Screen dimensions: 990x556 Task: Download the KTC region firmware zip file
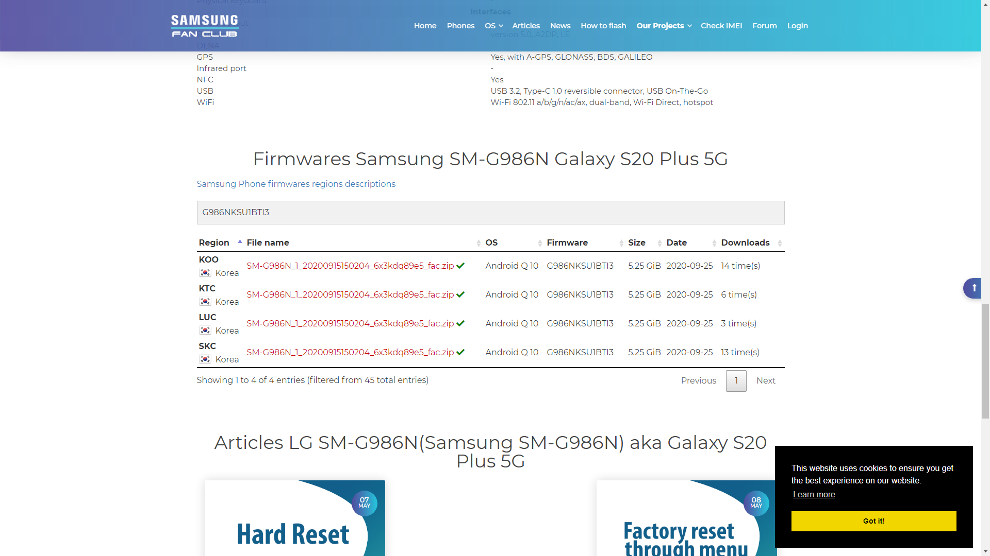(x=350, y=295)
